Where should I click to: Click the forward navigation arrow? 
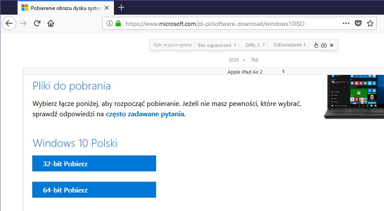pos(23,24)
